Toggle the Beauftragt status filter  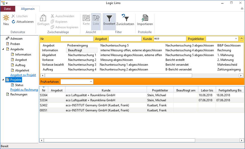pos(75,50)
